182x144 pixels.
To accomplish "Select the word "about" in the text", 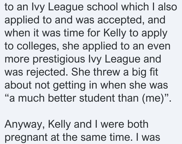I will coord(18,85).
